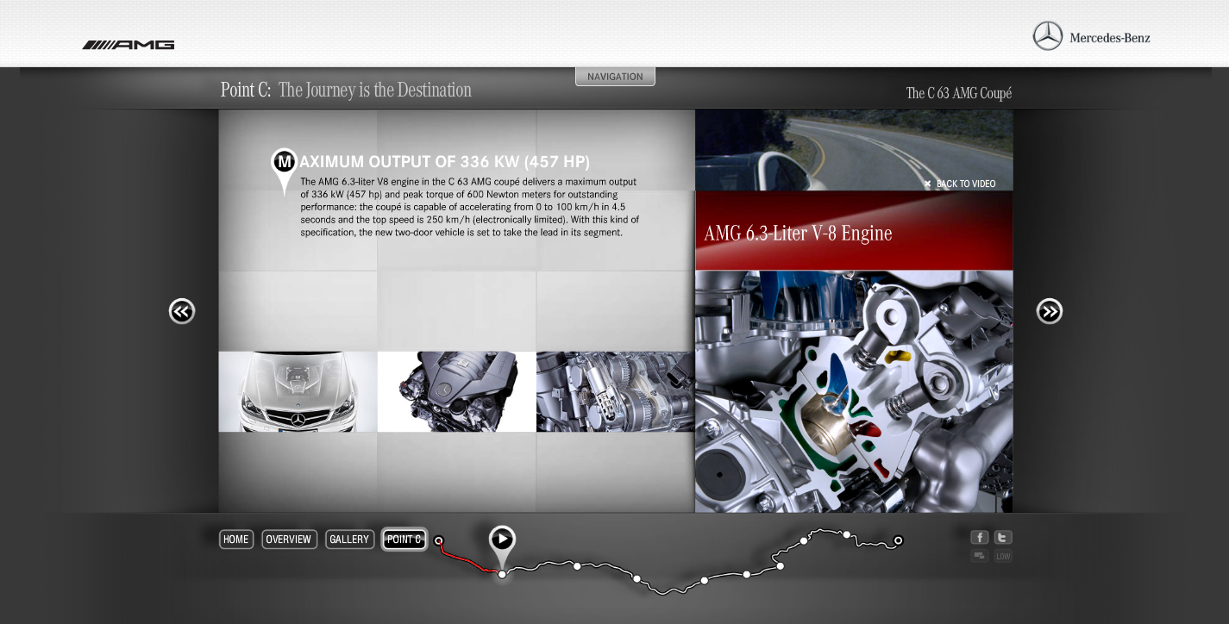The width and height of the screenshot is (1229, 624).
Task: Open the OVERVIEW section
Action: [x=289, y=540]
